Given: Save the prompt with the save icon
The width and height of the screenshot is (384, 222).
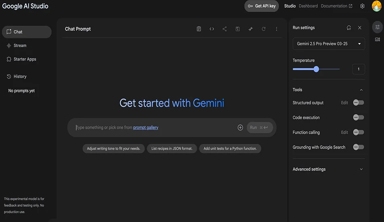Looking at the screenshot, I should click(x=238, y=29).
